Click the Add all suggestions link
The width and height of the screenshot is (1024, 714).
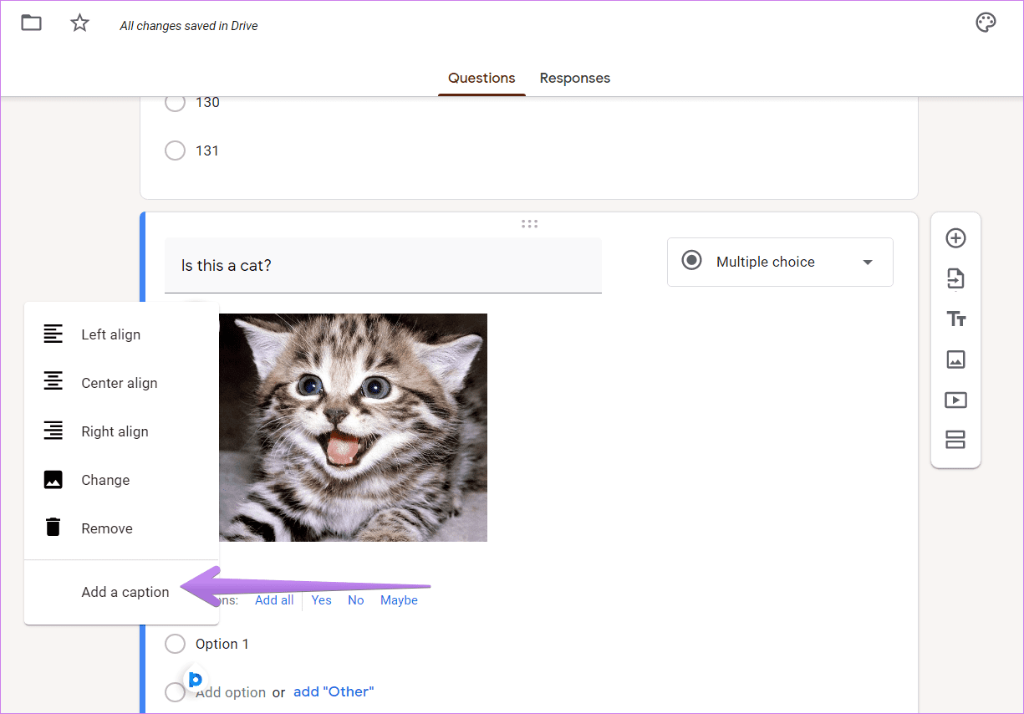tap(274, 600)
